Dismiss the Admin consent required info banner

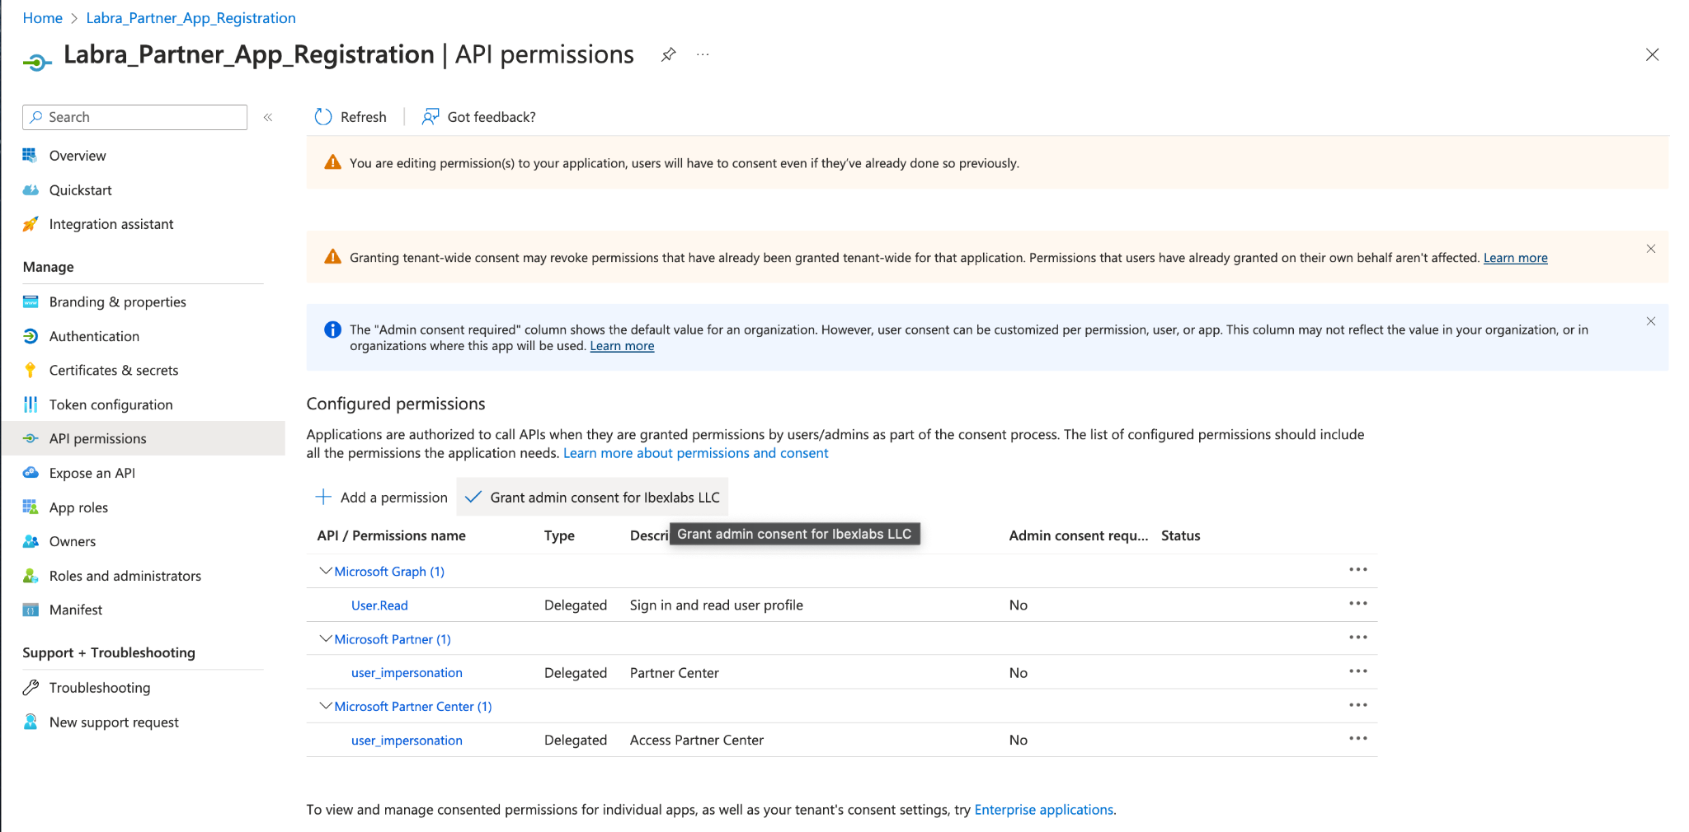point(1651,321)
